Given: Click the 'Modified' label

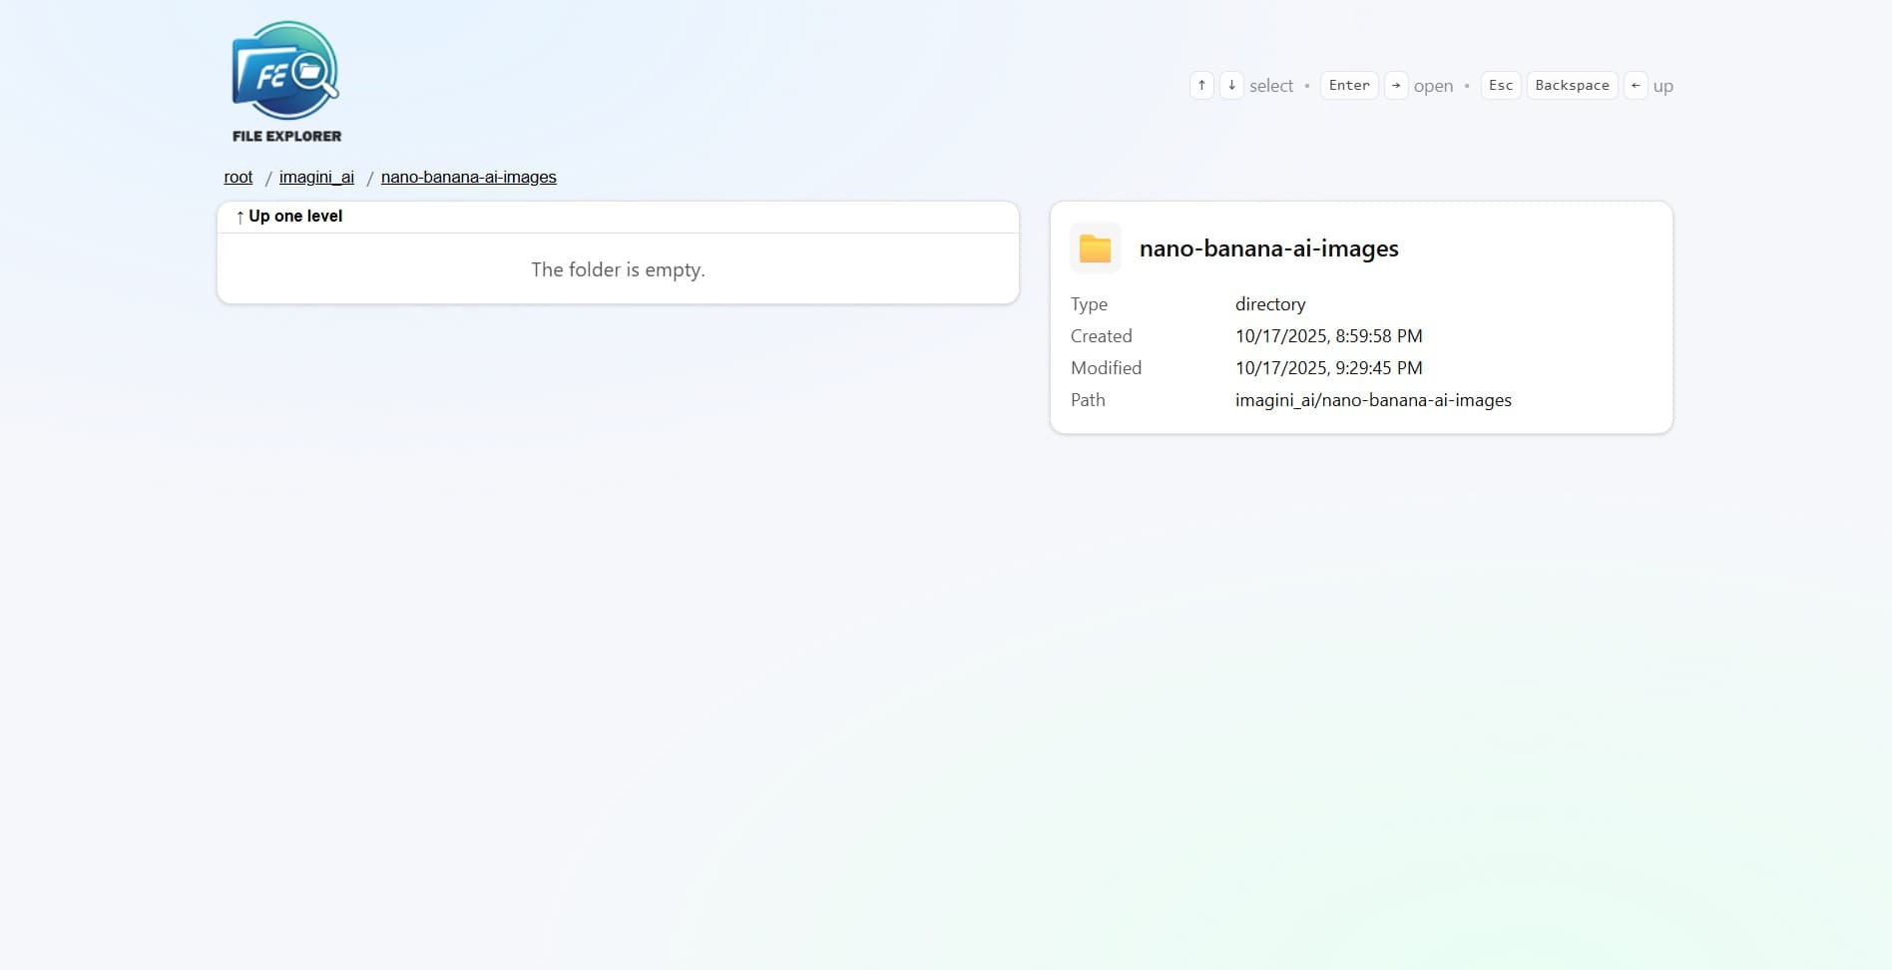Looking at the screenshot, I should coord(1106,368).
